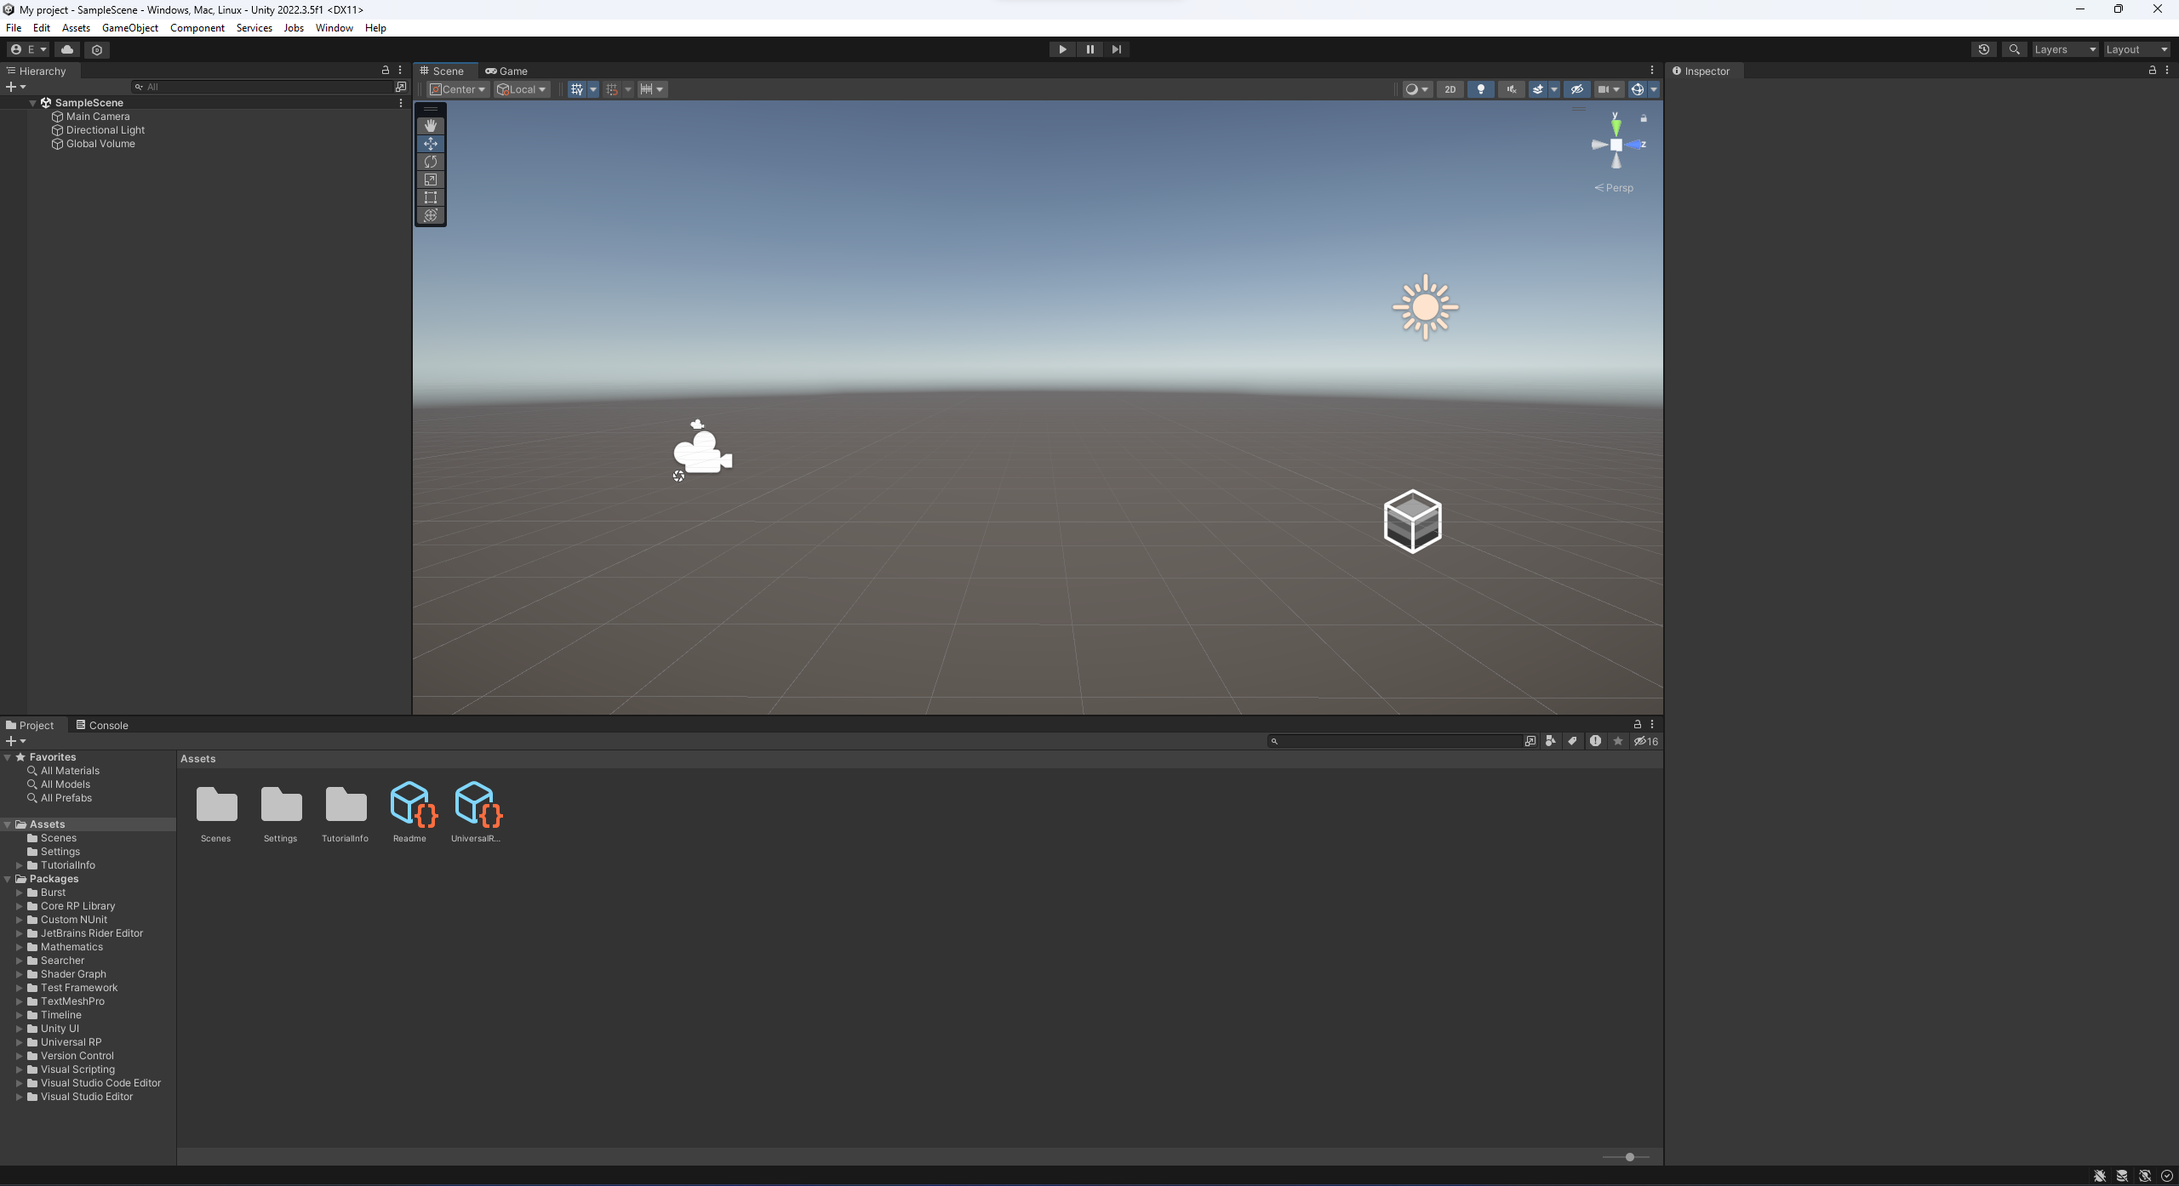The image size is (2179, 1186).
Task: Select the Transform tool
Action: pos(431,215)
